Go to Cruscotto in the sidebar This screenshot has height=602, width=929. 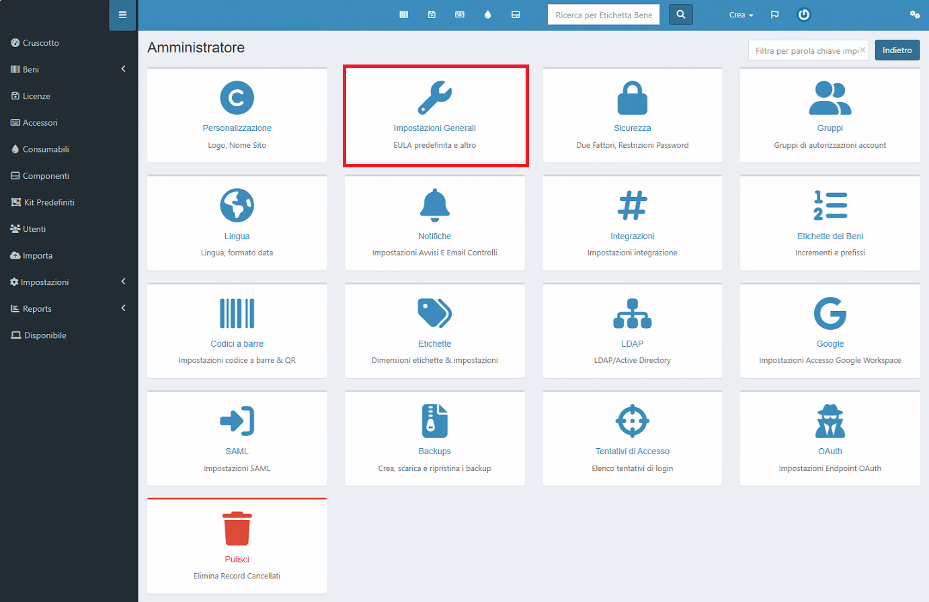pyautogui.click(x=41, y=43)
